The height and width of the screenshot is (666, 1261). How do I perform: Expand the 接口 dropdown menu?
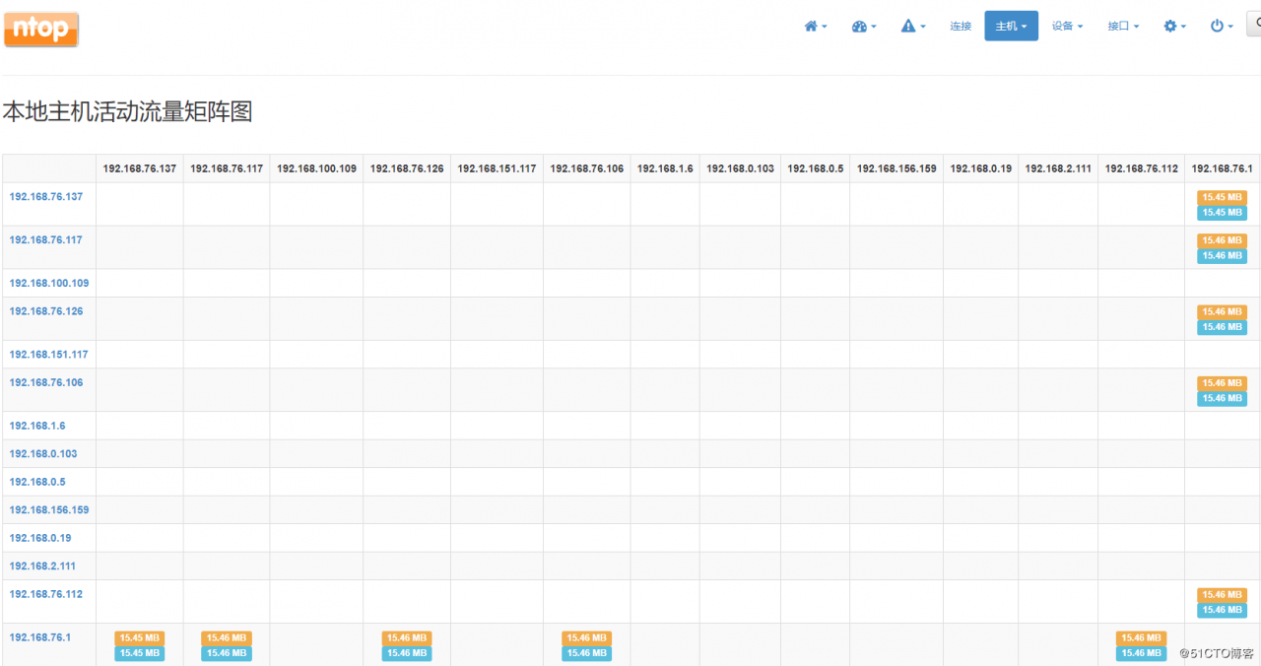pos(1123,27)
